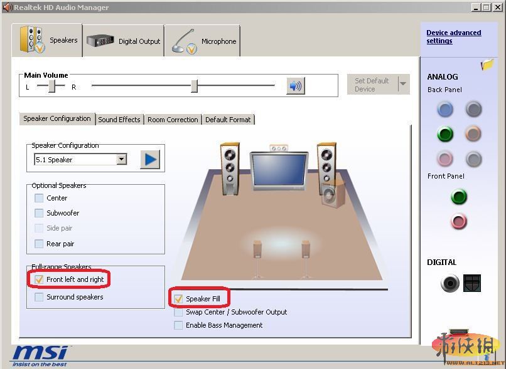Click the center speaker above the TV
This screenshot has width=506, height=369.
(x=279, y=148)
